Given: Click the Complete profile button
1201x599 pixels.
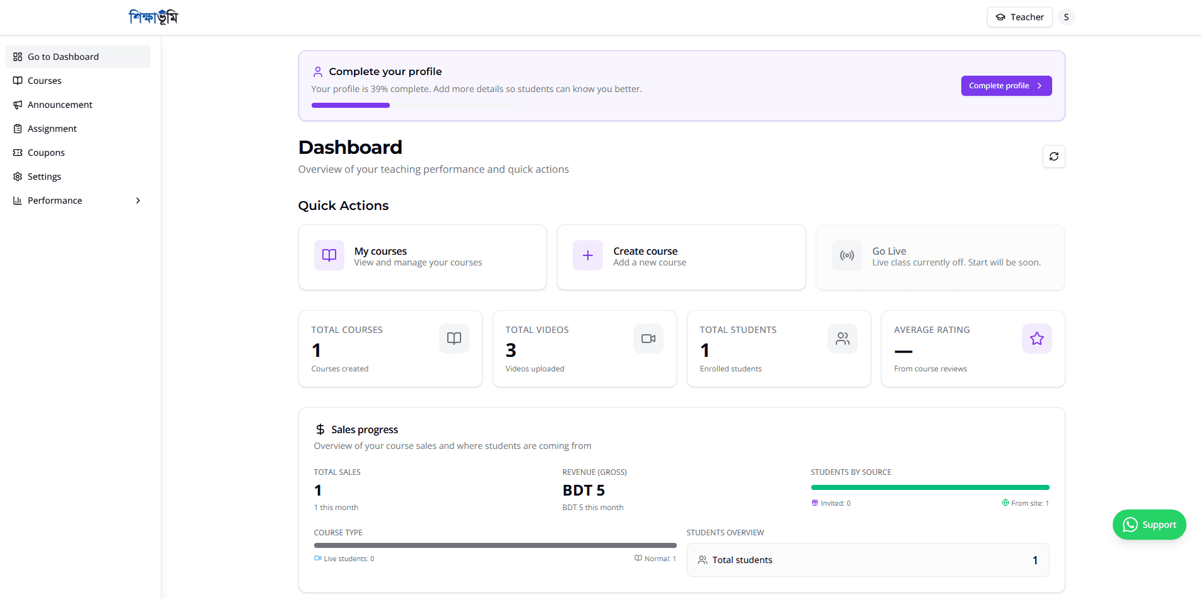Looking at the screenshot, I should pyautogui.click(x=1006, y=86).
